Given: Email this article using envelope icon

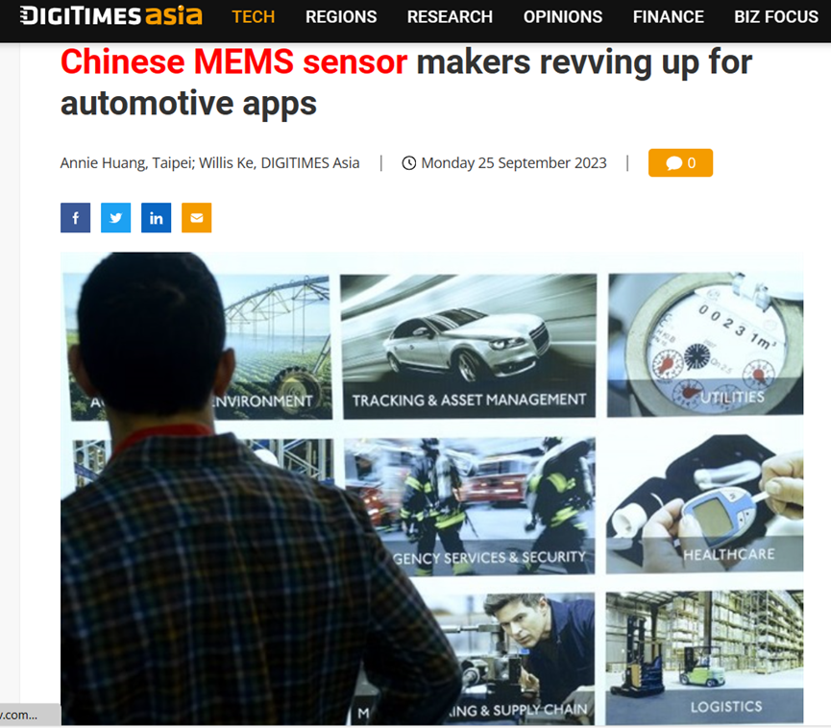Looking at the screenshot, I should click(197, 218).
